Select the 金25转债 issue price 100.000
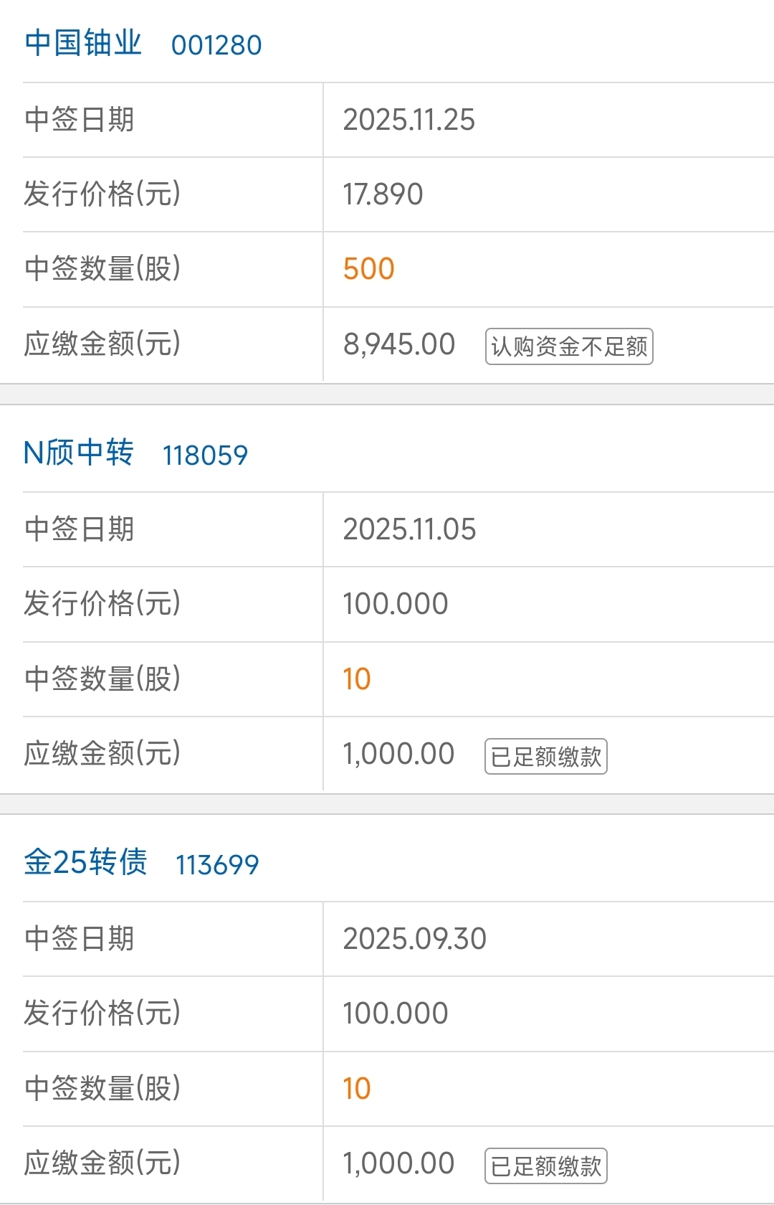 point(396,1013)
